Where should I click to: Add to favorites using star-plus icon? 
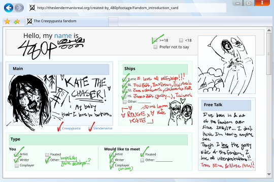coord(17,22)
